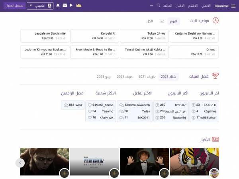Open the tiger mask news thumbnail

pos(194,161)
